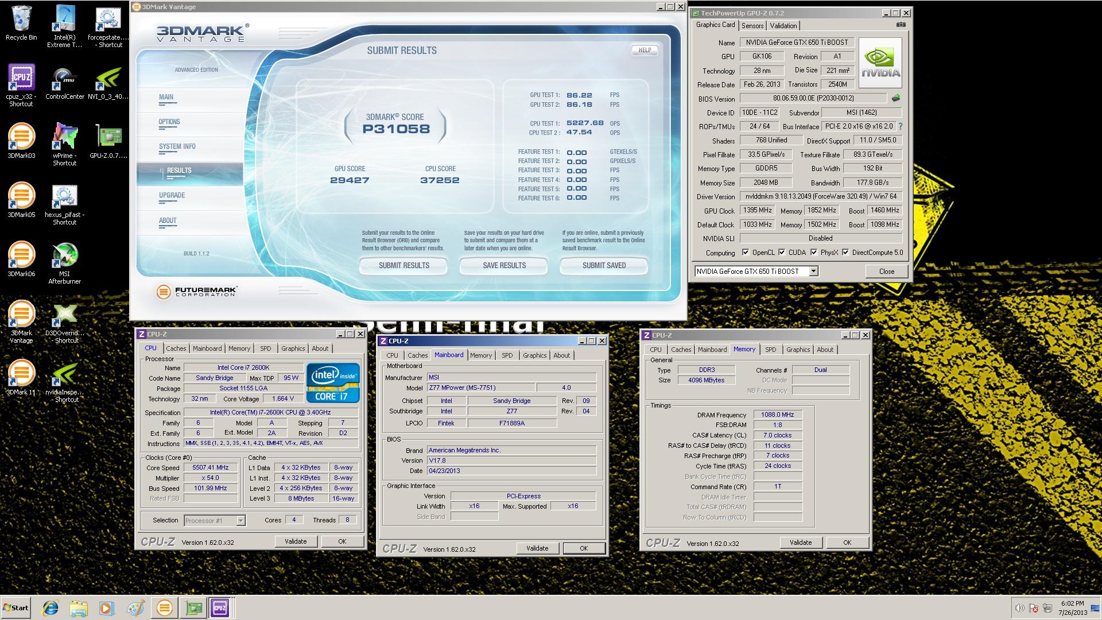
Task: Select MAIN in the 3DMark Vantage menu
Action: click(166, 97)
